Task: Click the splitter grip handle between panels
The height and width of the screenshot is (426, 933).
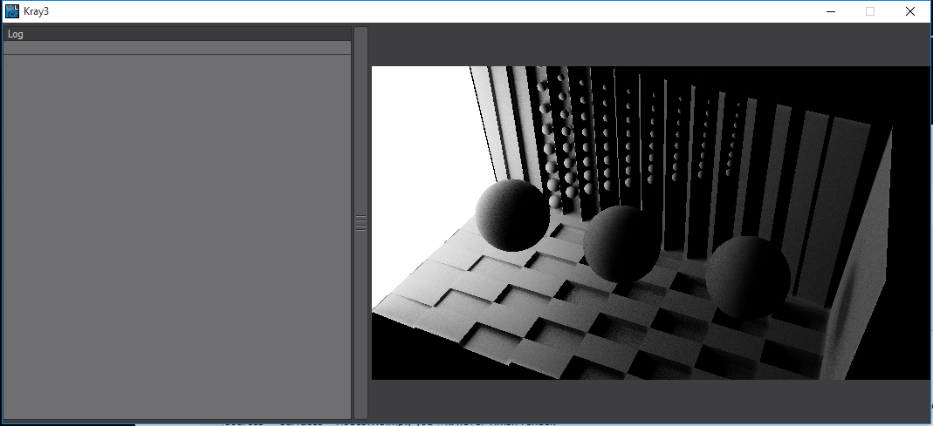Action: coord(360,223)
